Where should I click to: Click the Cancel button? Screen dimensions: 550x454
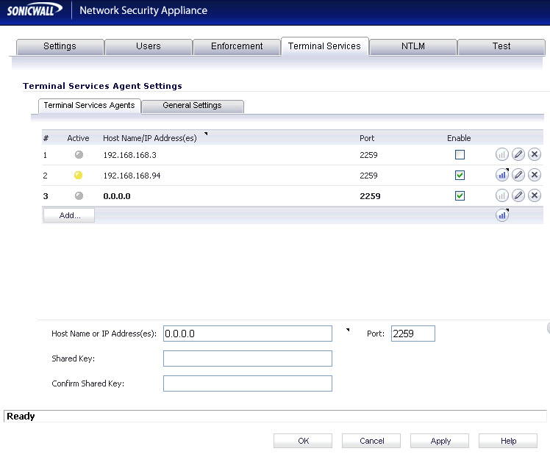371,441
